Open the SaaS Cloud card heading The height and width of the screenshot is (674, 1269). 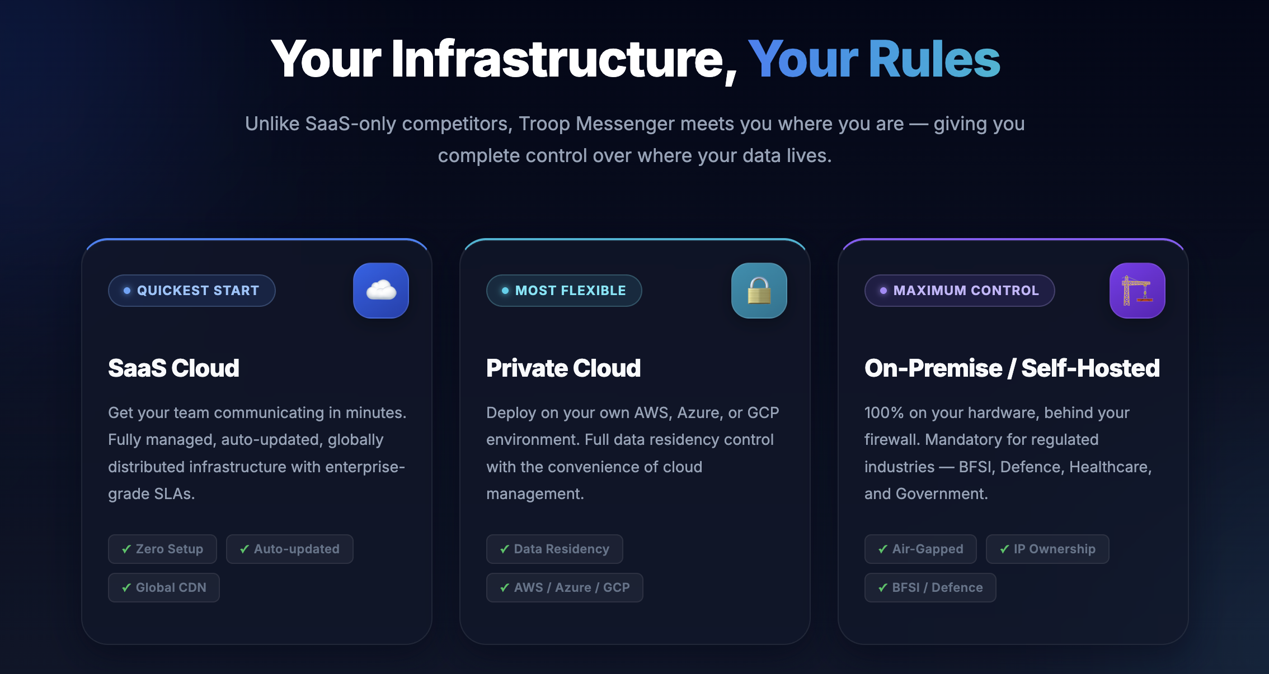tap(173, 368)
